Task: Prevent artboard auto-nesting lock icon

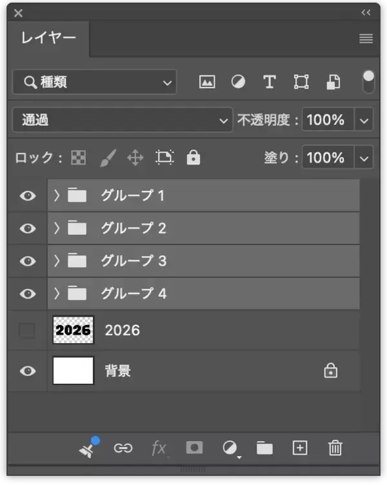Action: tap(164, 157)
